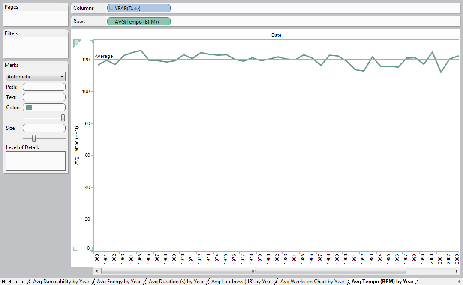Image resolution: width=463 pixels, height=285 pixels.
Task: Switch to Avg Danceability by Year tab
Action: 60,282
